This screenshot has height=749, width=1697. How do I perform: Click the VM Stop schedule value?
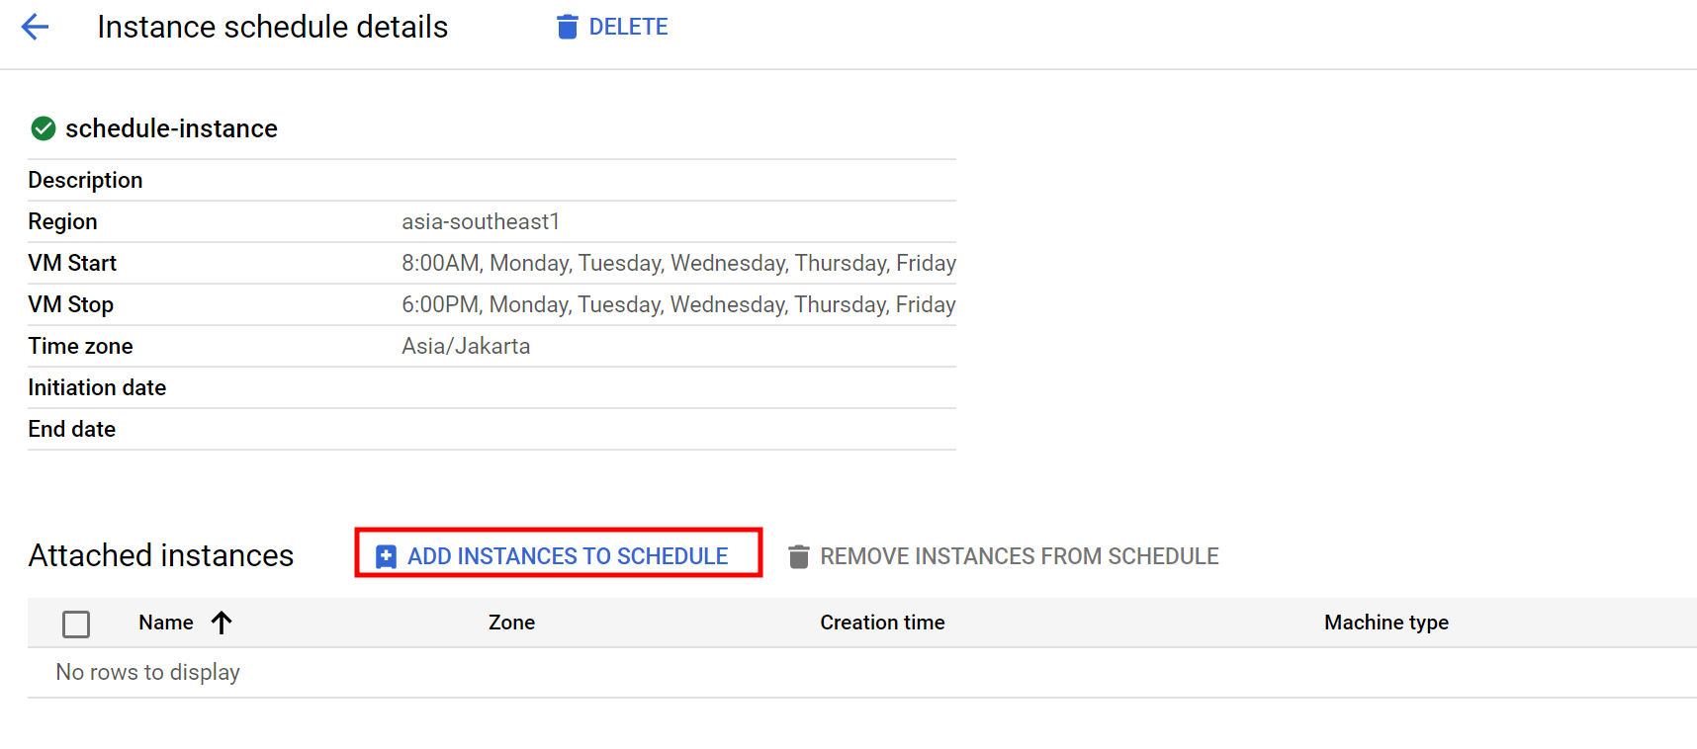(x=678, y=304)
